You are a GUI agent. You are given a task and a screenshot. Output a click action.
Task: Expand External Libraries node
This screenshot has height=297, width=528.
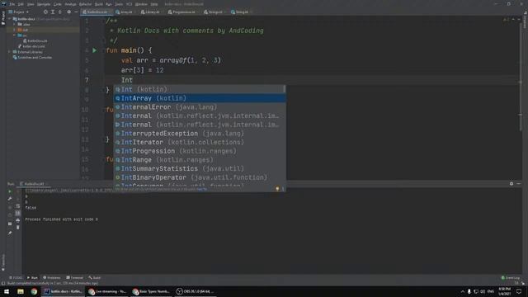click(10, 52)
